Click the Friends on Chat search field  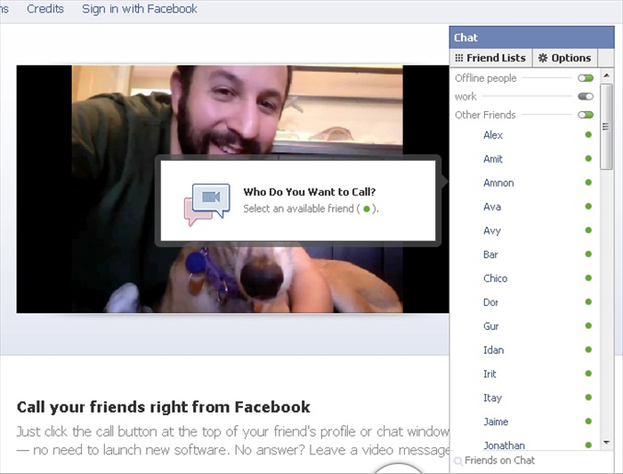(x=531, y=461)
